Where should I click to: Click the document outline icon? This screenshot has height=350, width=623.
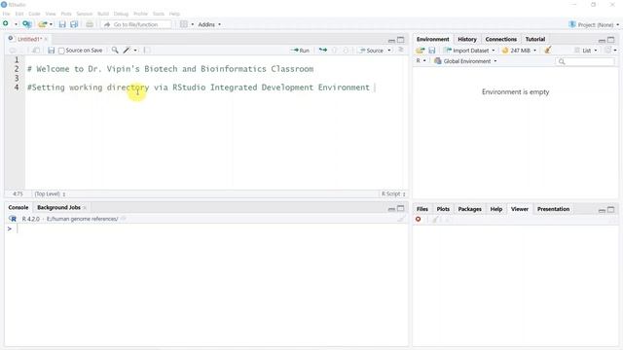click(401, 50)
